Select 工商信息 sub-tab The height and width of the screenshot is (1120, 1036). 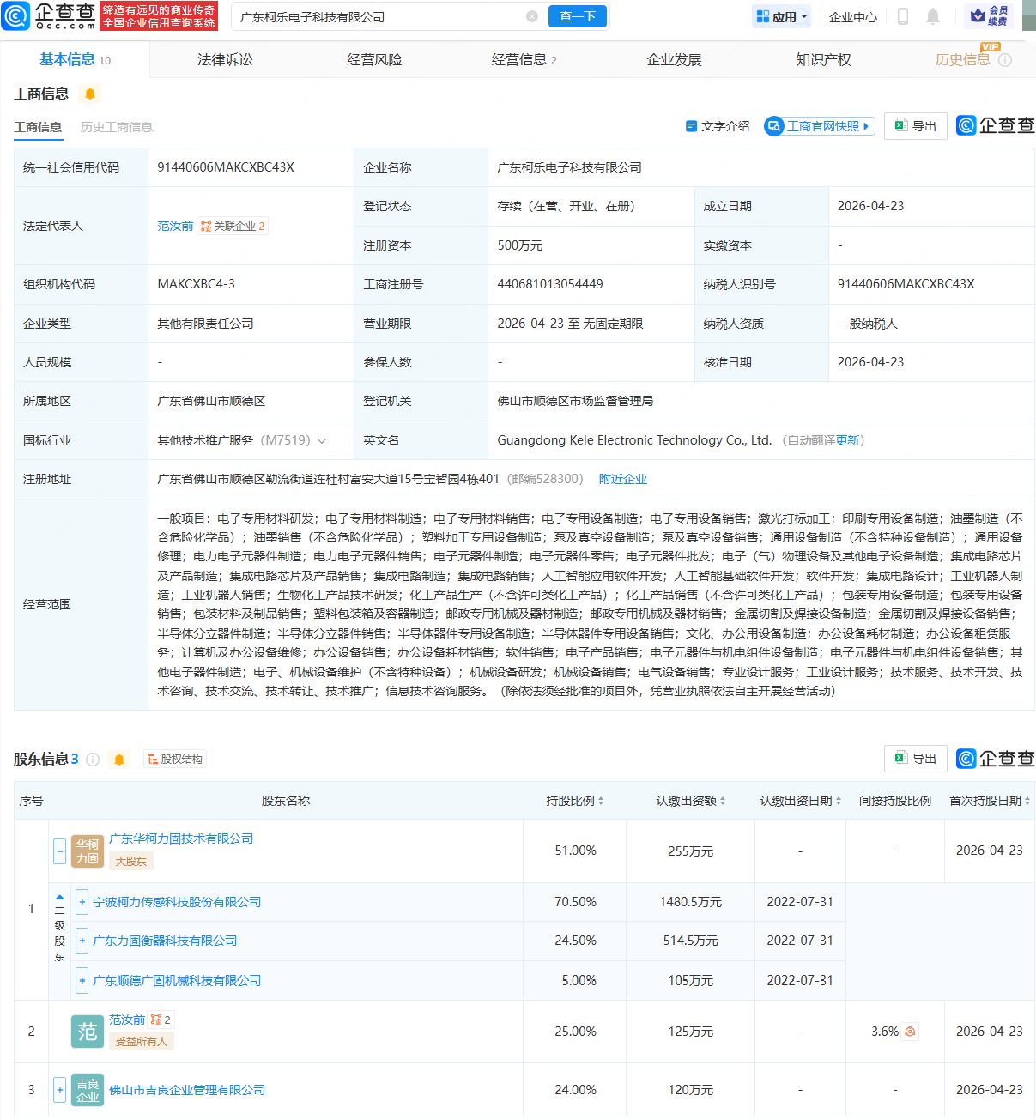click(38, 127)
